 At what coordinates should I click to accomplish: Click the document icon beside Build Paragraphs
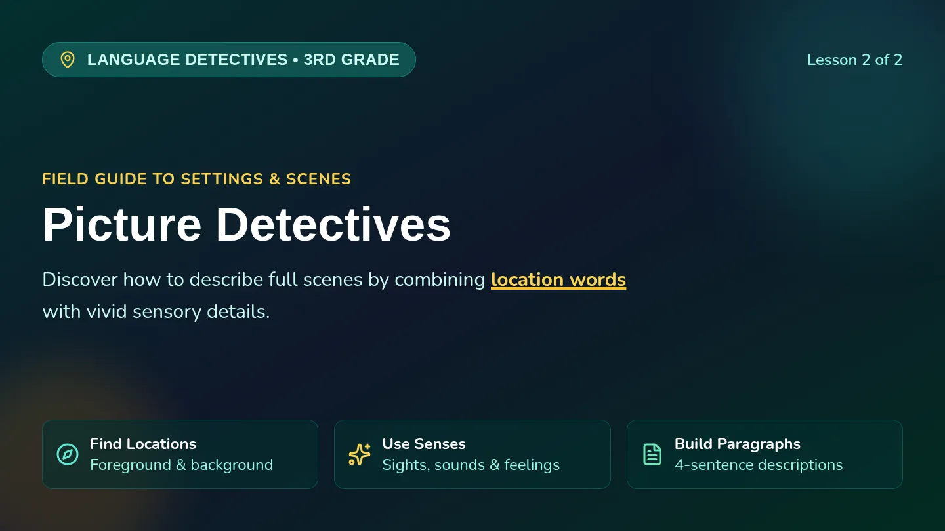(652, 454)
